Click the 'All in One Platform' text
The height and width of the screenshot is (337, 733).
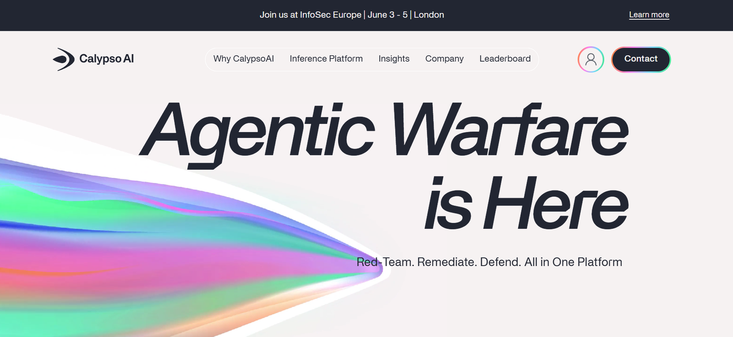pyautogui.click(x=573, y=262)
